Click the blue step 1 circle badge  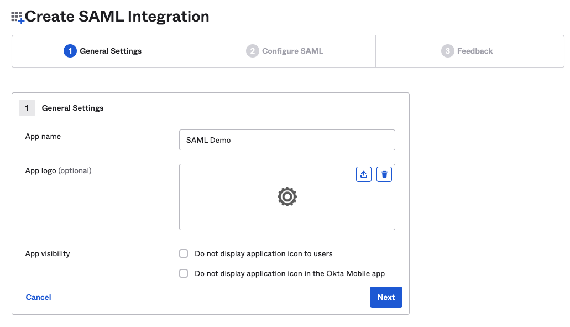point(70,51)
